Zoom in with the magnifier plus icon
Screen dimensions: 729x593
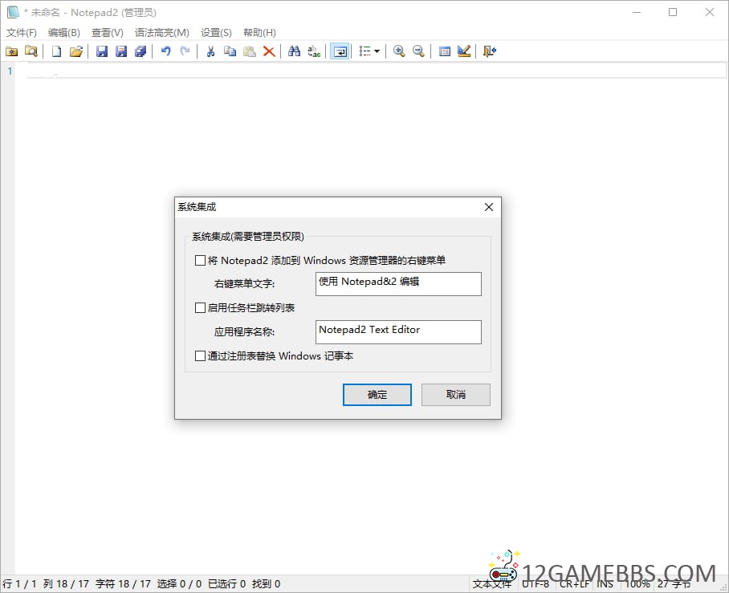point(399,51)
